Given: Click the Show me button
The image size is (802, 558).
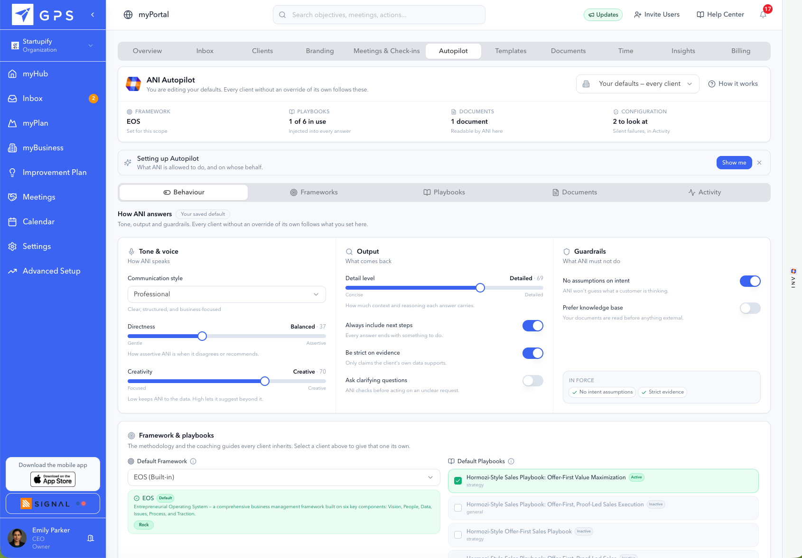Looking at the screenshot, I should 734,163.
